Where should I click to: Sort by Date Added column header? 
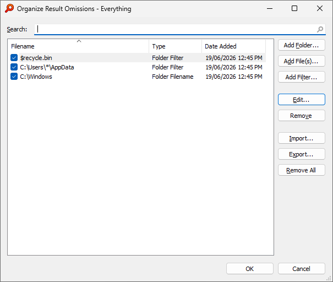(x=233, y=46)
